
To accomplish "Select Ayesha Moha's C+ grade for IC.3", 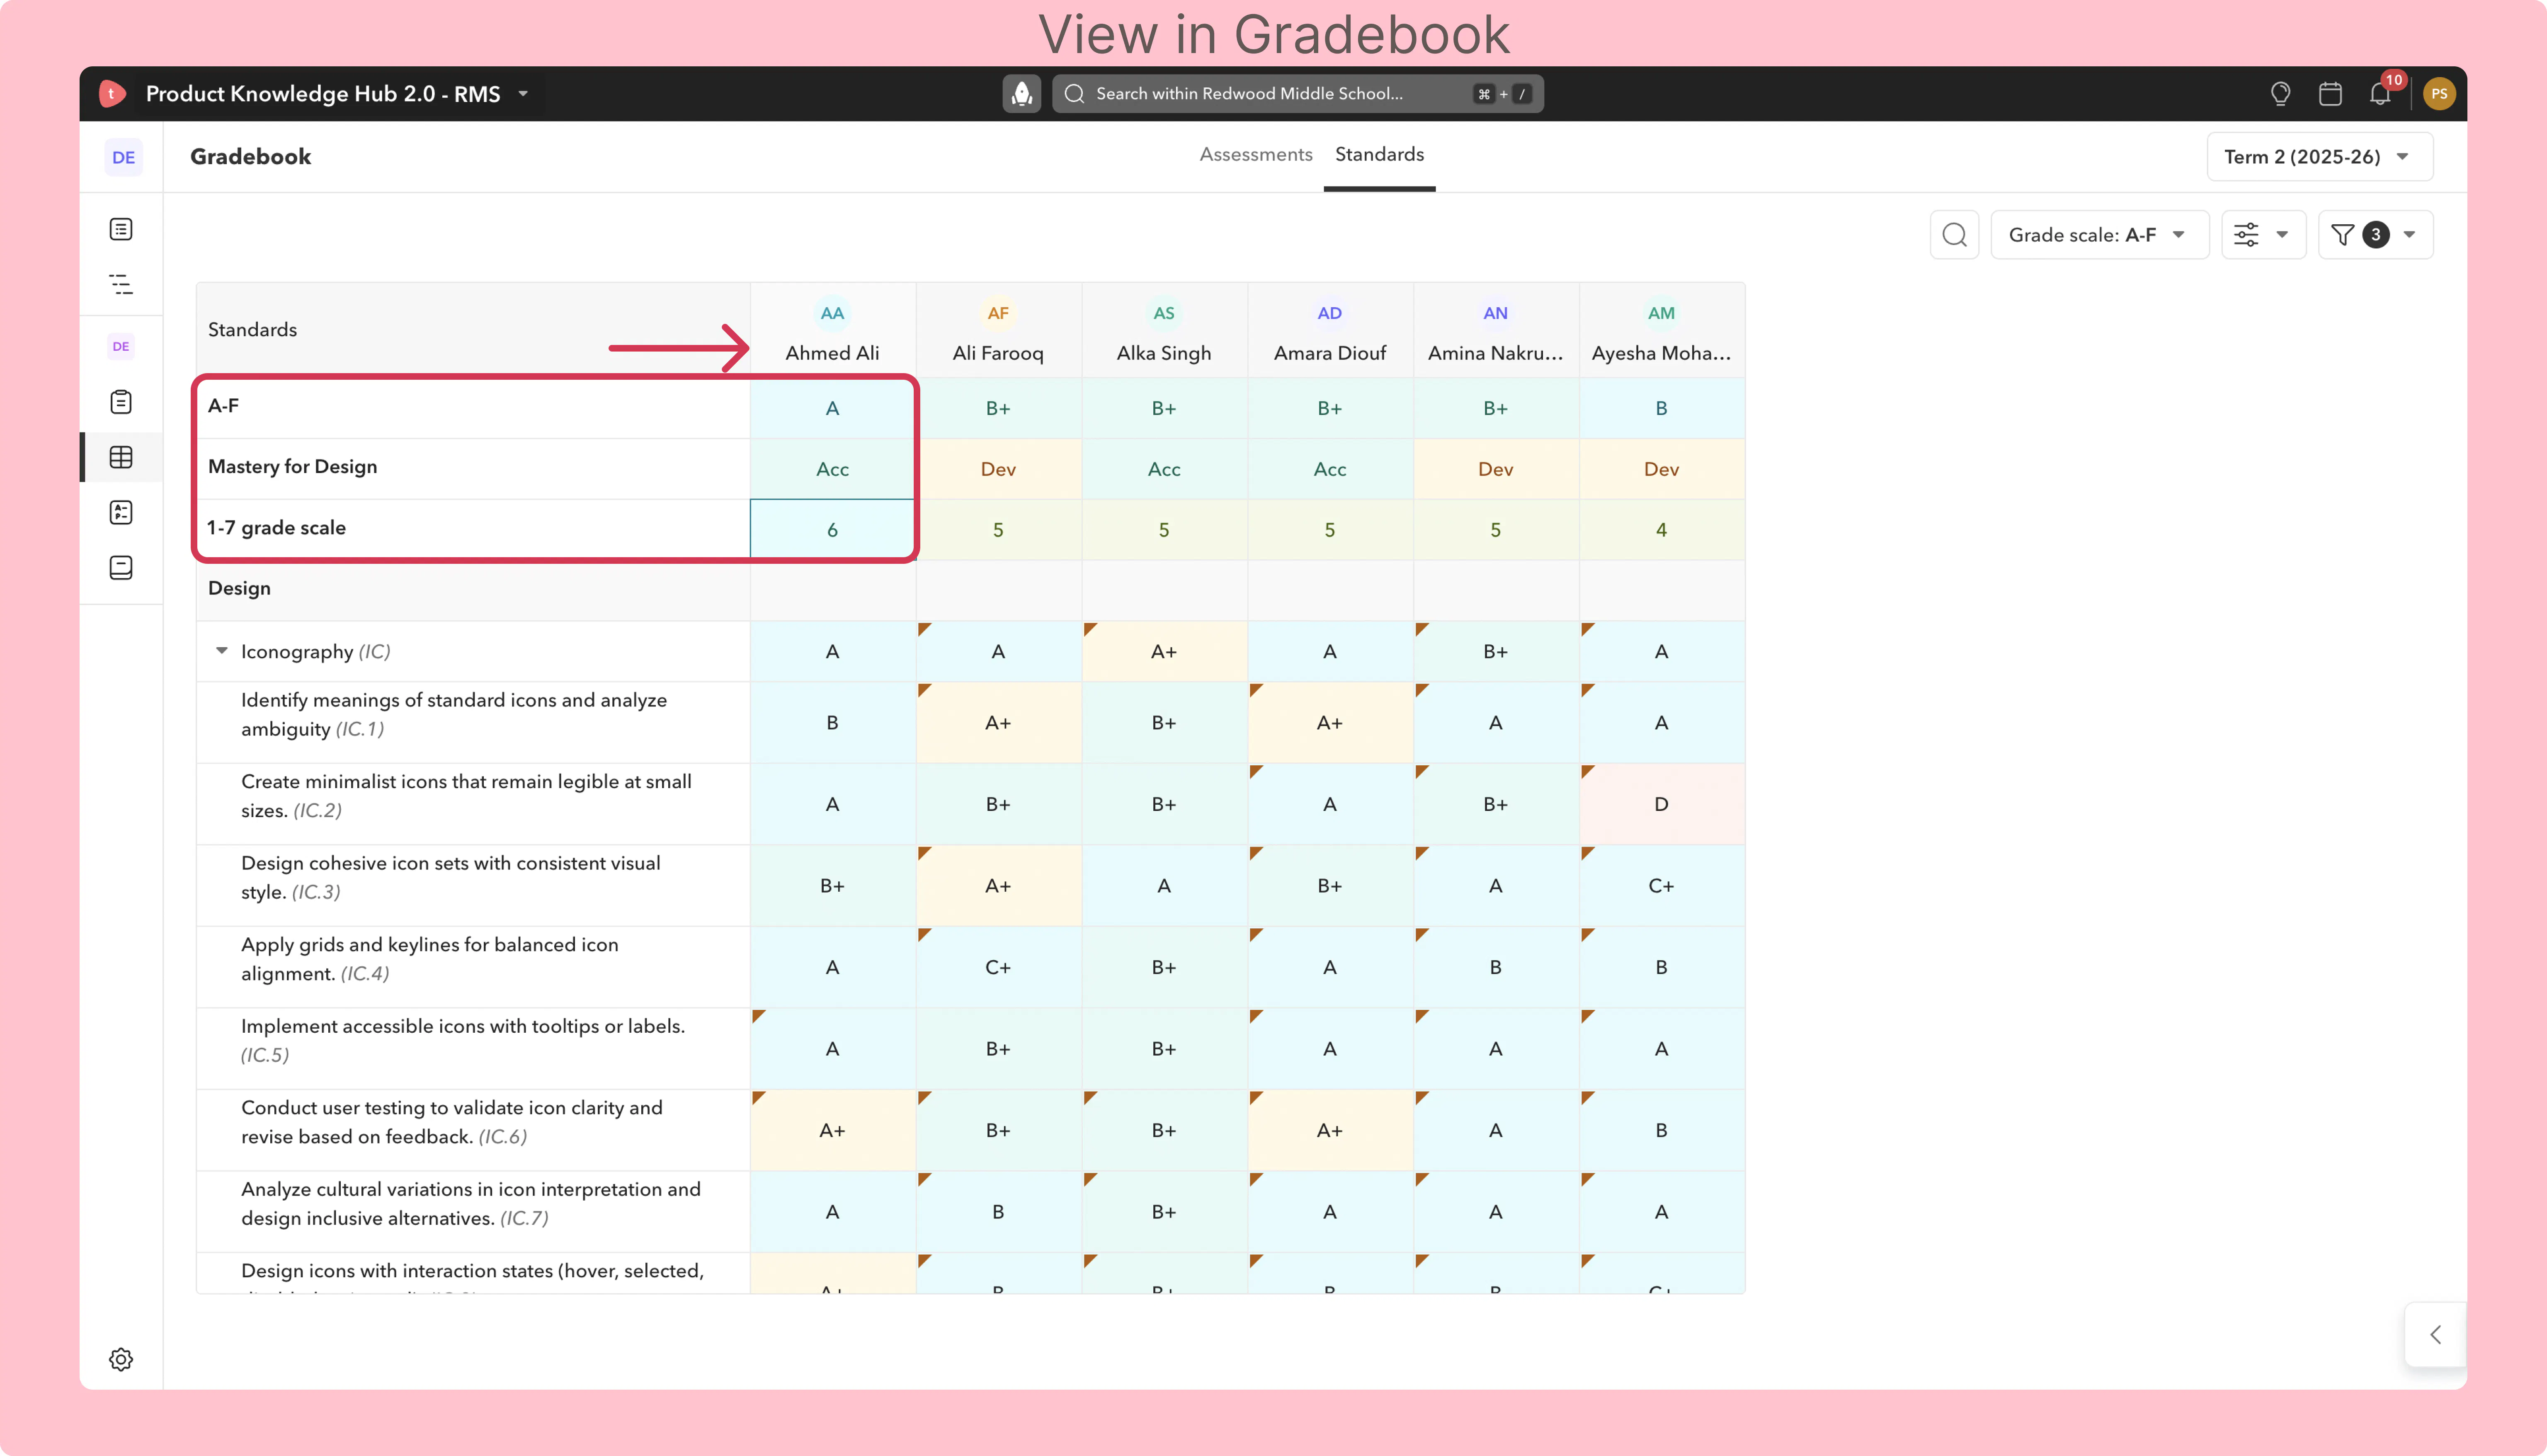I will 1662,886.
